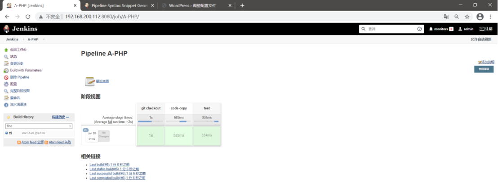Open 返回工作台 in the sidebar
Screen dimensions: 498x182
[18, 50]
